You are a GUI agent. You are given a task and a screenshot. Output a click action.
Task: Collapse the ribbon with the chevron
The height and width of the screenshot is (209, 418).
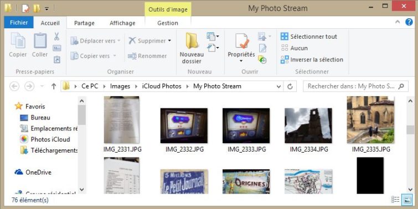[x=398, y=22]
